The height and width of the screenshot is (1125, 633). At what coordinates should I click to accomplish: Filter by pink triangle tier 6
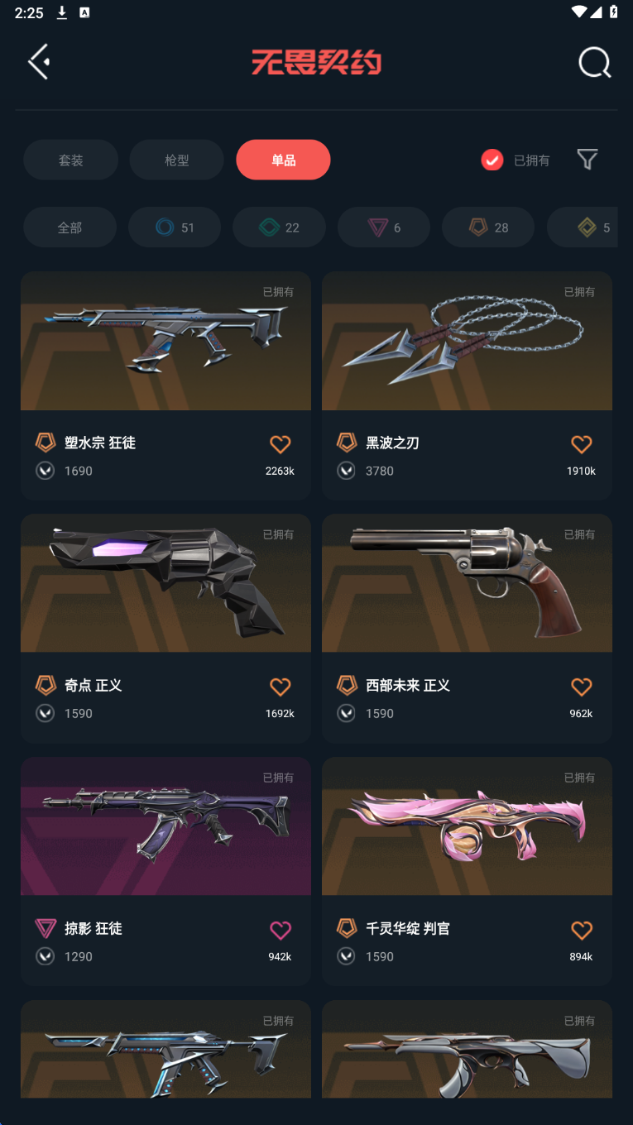click(384, 227)
